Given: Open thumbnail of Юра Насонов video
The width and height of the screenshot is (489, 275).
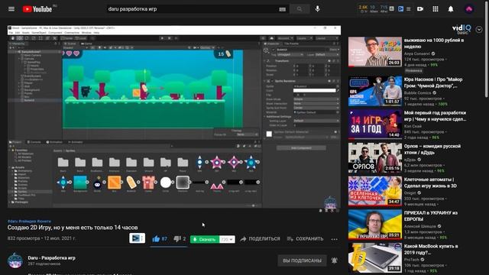Looking at the screenshot, I should click(375, 91).
